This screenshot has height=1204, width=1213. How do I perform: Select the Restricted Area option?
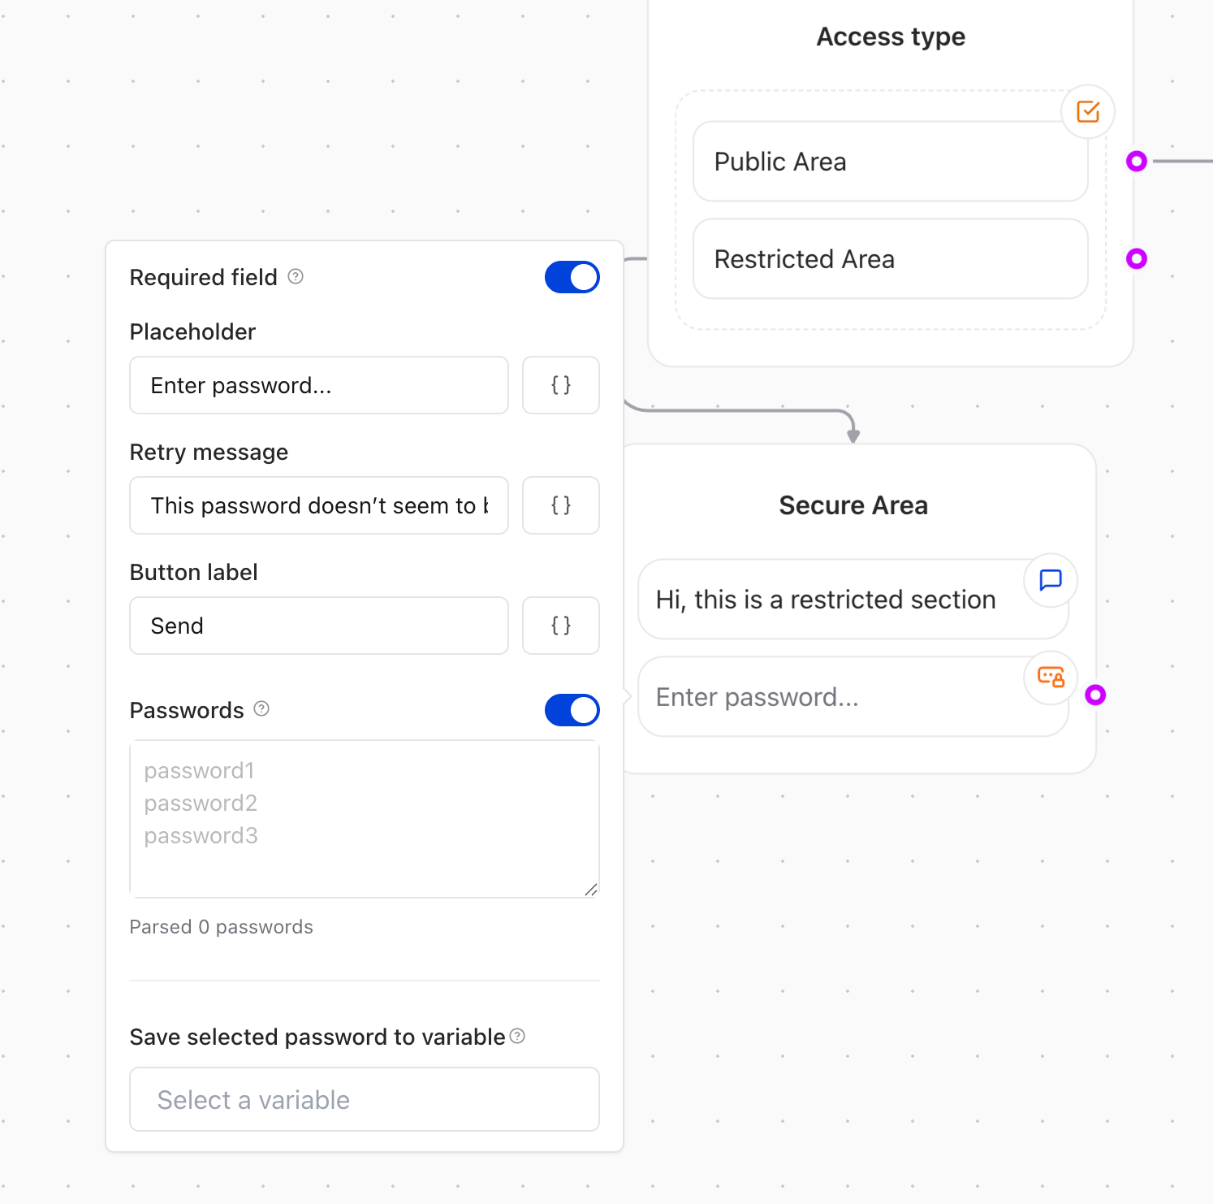[889, 258]
